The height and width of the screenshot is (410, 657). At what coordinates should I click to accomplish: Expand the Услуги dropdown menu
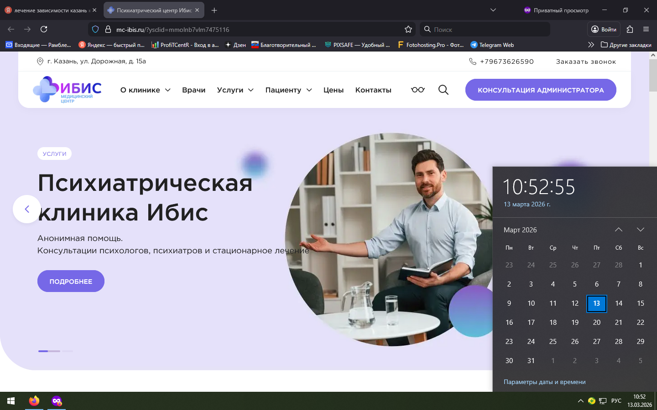[x=235, y=90]
